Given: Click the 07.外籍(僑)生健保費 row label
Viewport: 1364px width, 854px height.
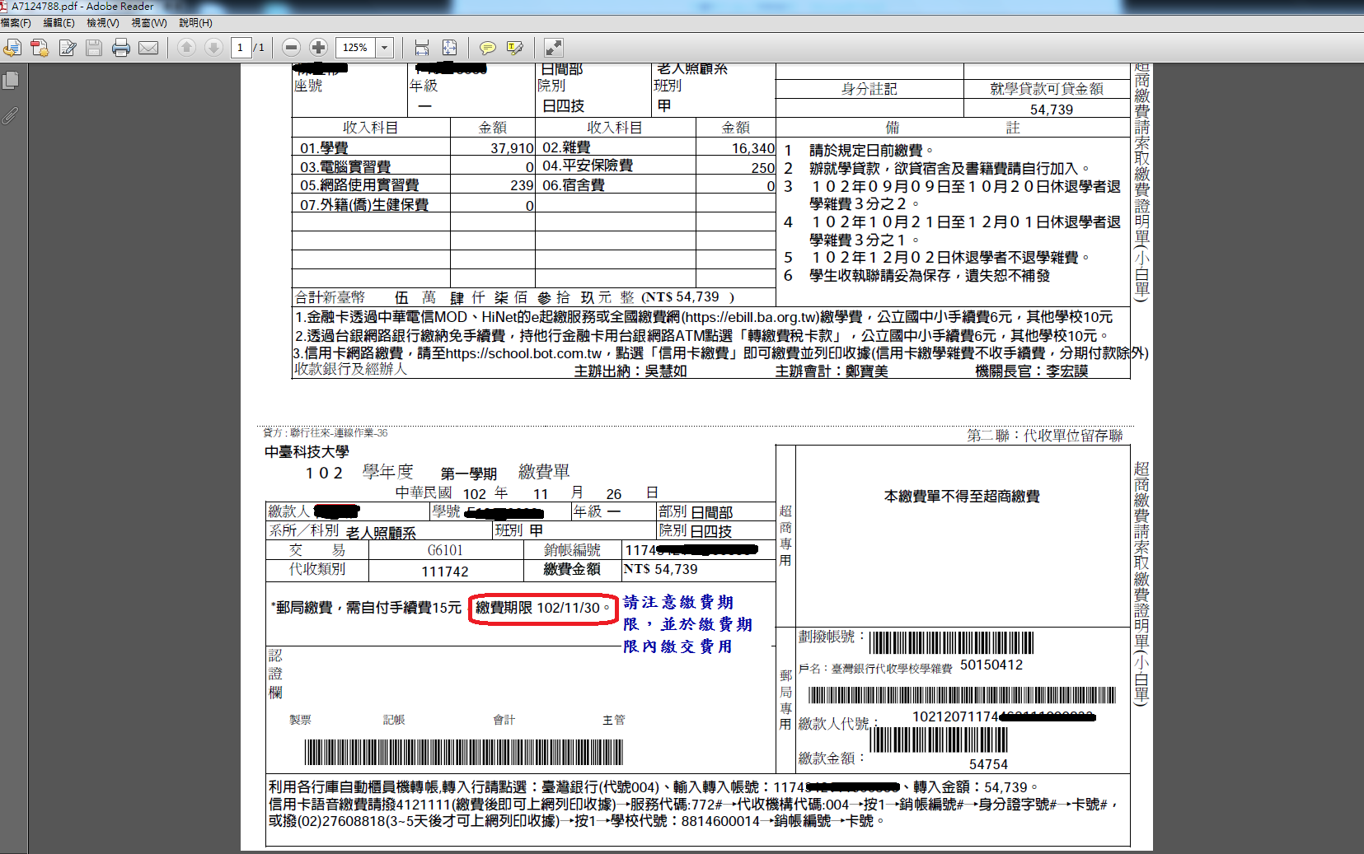Looking at the screenshot, I should [x=364, y=204].
